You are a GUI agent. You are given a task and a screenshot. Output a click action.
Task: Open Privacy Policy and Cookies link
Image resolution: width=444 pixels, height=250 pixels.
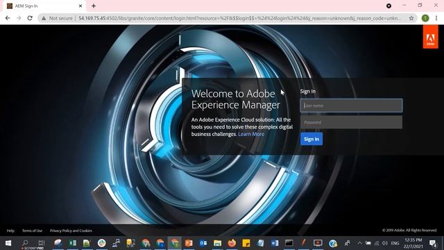click(x=71, y=231)
